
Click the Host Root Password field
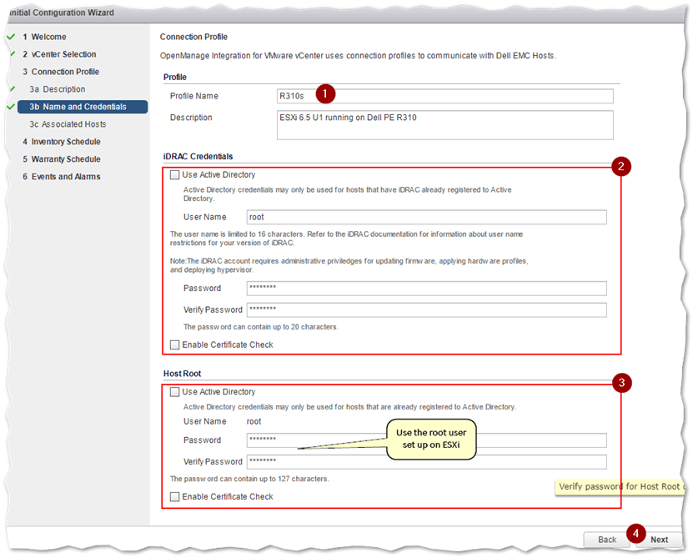click(x=426, y=440)
